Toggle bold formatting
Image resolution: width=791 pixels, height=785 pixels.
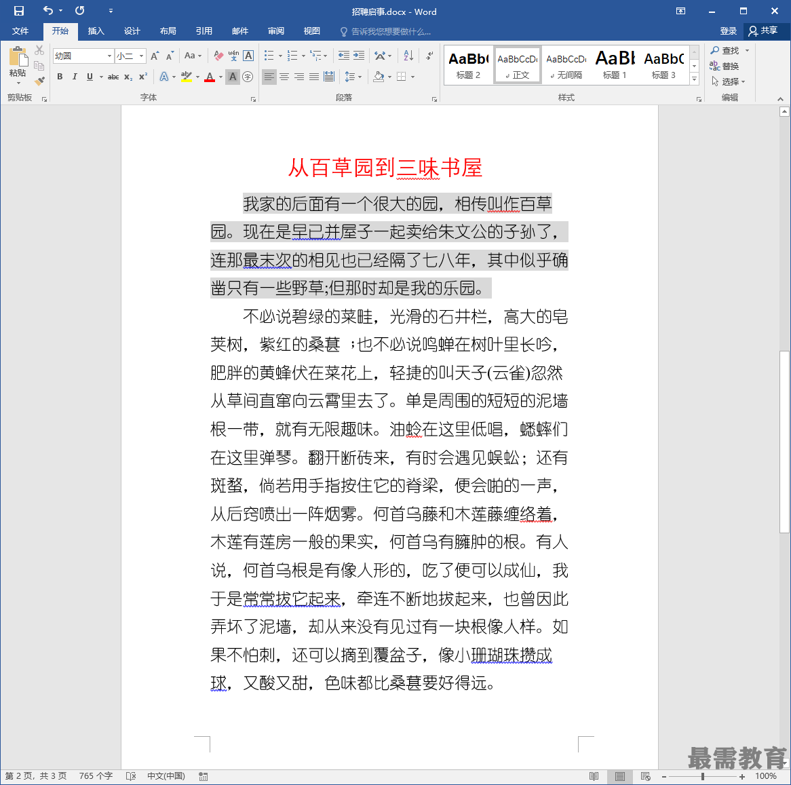(60, 77)
